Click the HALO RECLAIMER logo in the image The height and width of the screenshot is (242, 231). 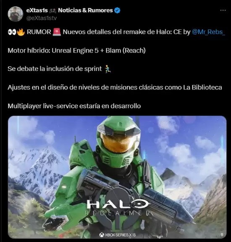point(118,207)
